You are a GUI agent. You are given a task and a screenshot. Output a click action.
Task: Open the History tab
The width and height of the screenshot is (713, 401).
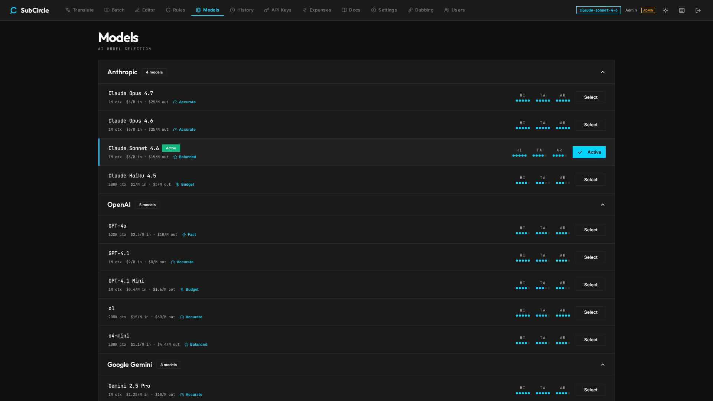click(x=242, y=10)
